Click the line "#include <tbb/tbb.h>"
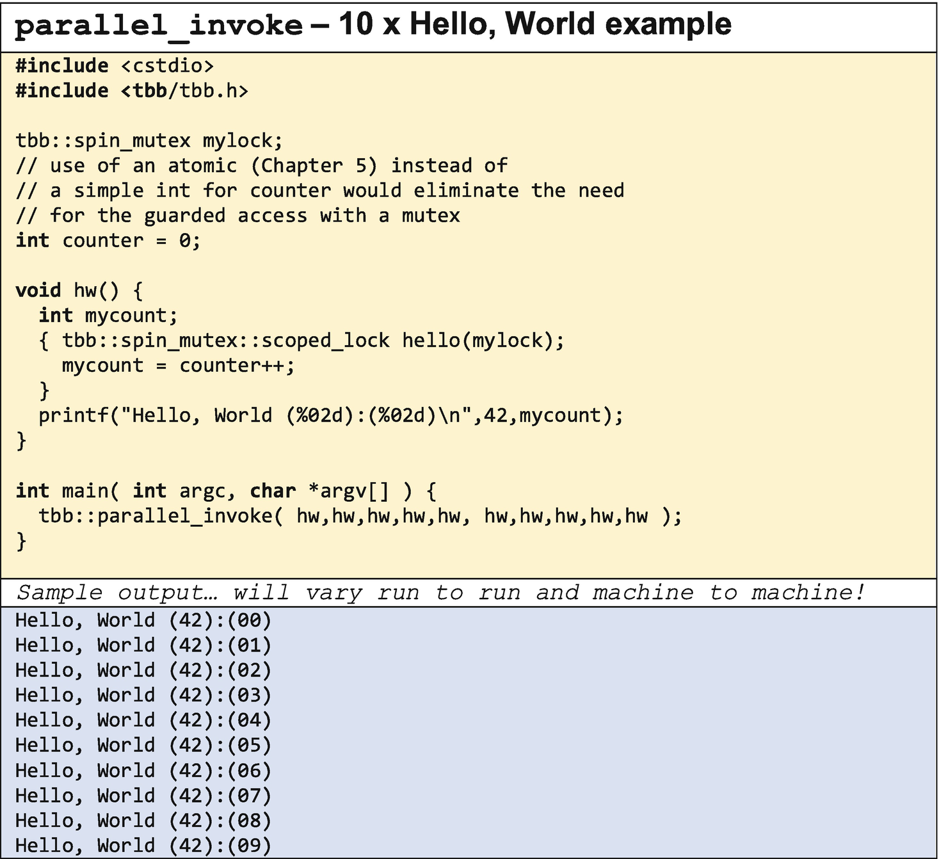The width and height of the screenshot is (939, 859). [132, 91]
